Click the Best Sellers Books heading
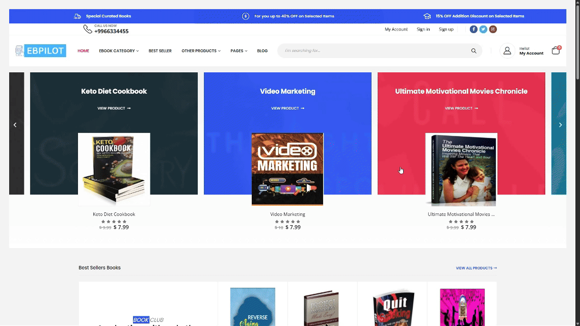Screen dimensions: 580x326 pos(99,267)
